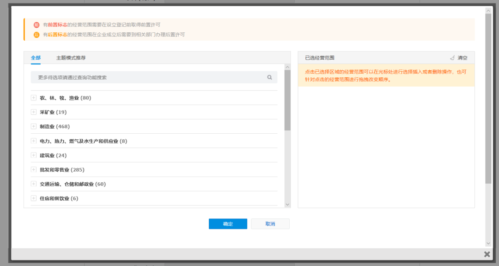Click the search magnifier icon

click(269, 77)
